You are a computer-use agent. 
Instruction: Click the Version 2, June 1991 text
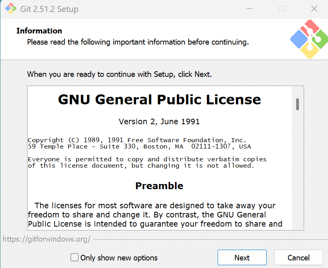coord(159,121)
